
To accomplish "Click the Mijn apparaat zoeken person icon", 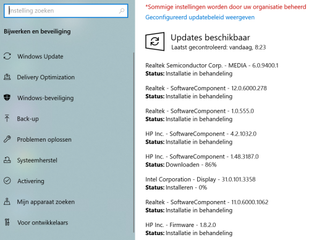I will point(7,202).
